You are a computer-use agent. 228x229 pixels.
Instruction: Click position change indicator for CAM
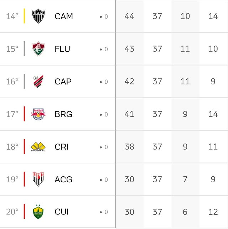coord(104,16)
